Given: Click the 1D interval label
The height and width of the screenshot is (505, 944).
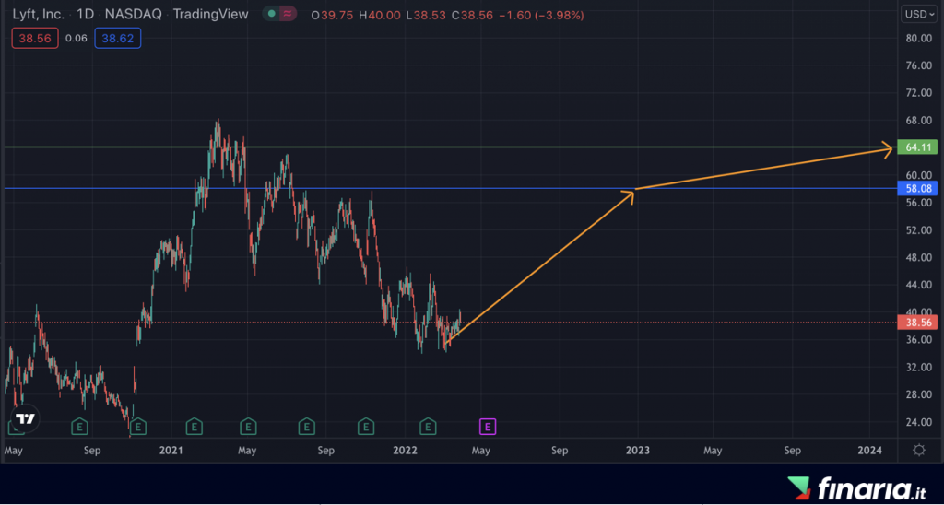Looking at the screenshot, I should [85, 15].
